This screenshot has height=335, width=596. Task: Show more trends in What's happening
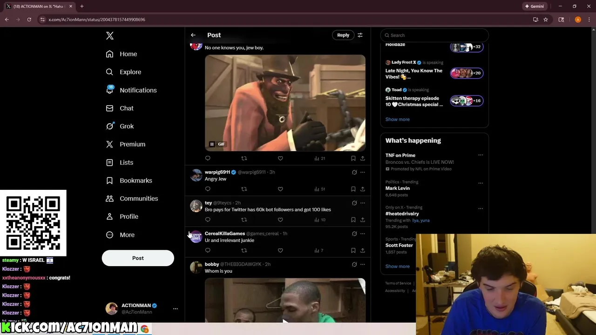tap(397, 267)
